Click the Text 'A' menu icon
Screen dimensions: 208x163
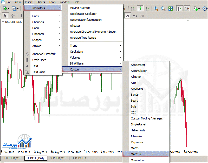tap(27, 66)
